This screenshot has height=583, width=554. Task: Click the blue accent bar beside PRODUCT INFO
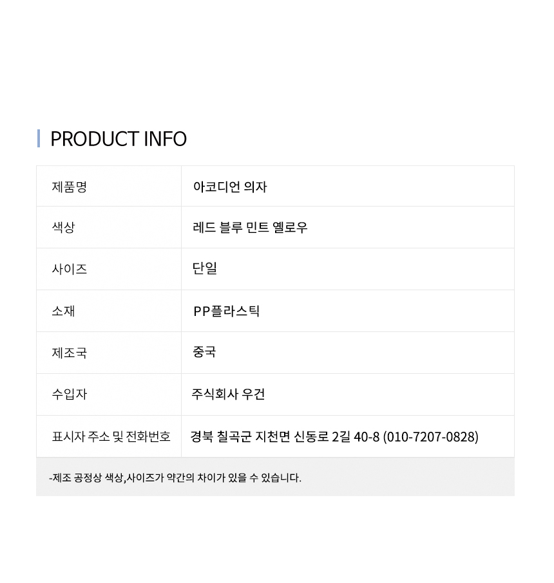tap(39, 138)
